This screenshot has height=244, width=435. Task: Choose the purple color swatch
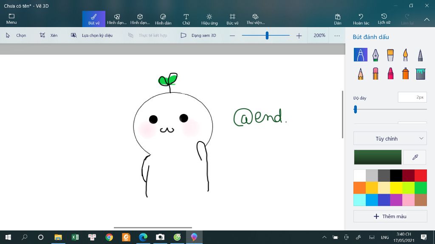(396, 200)
